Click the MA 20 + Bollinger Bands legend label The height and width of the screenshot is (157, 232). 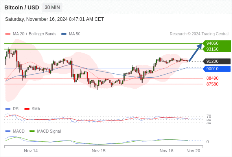tap(35, 34)
